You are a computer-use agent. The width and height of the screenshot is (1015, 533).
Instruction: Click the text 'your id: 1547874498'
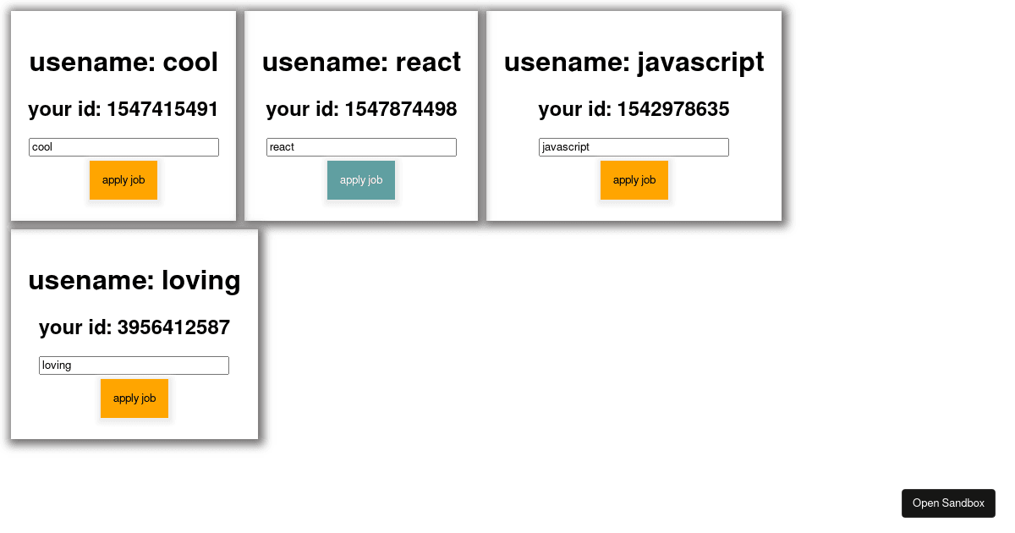pos(361,109)
